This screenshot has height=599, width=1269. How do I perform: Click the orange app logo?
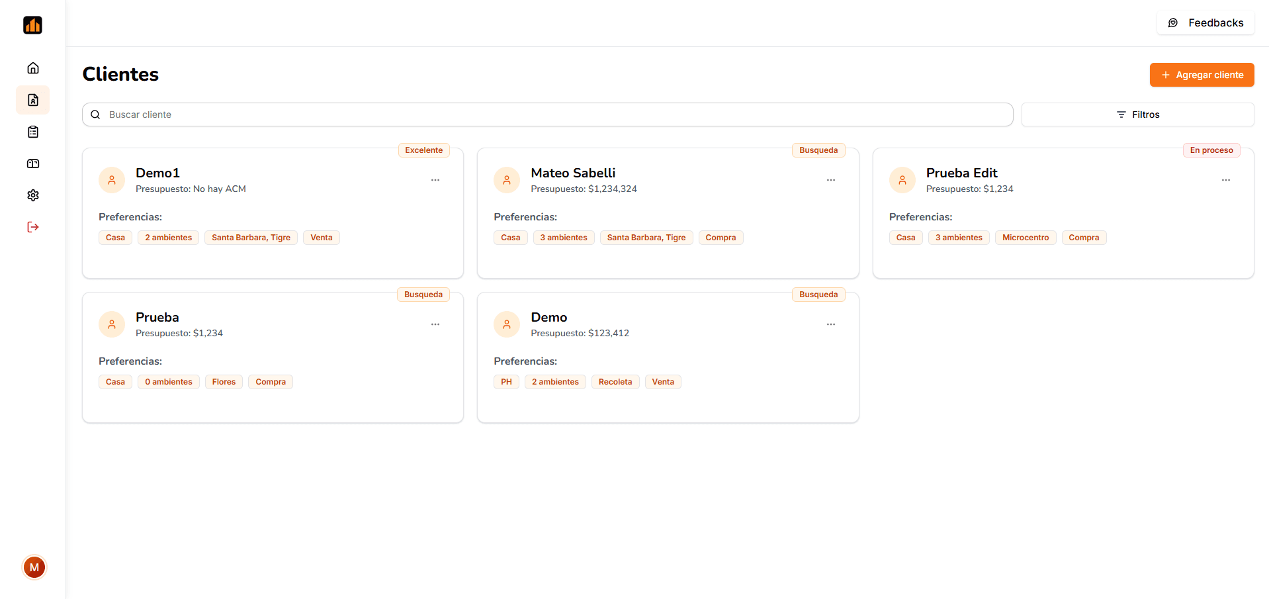click(x=32, y=25)
